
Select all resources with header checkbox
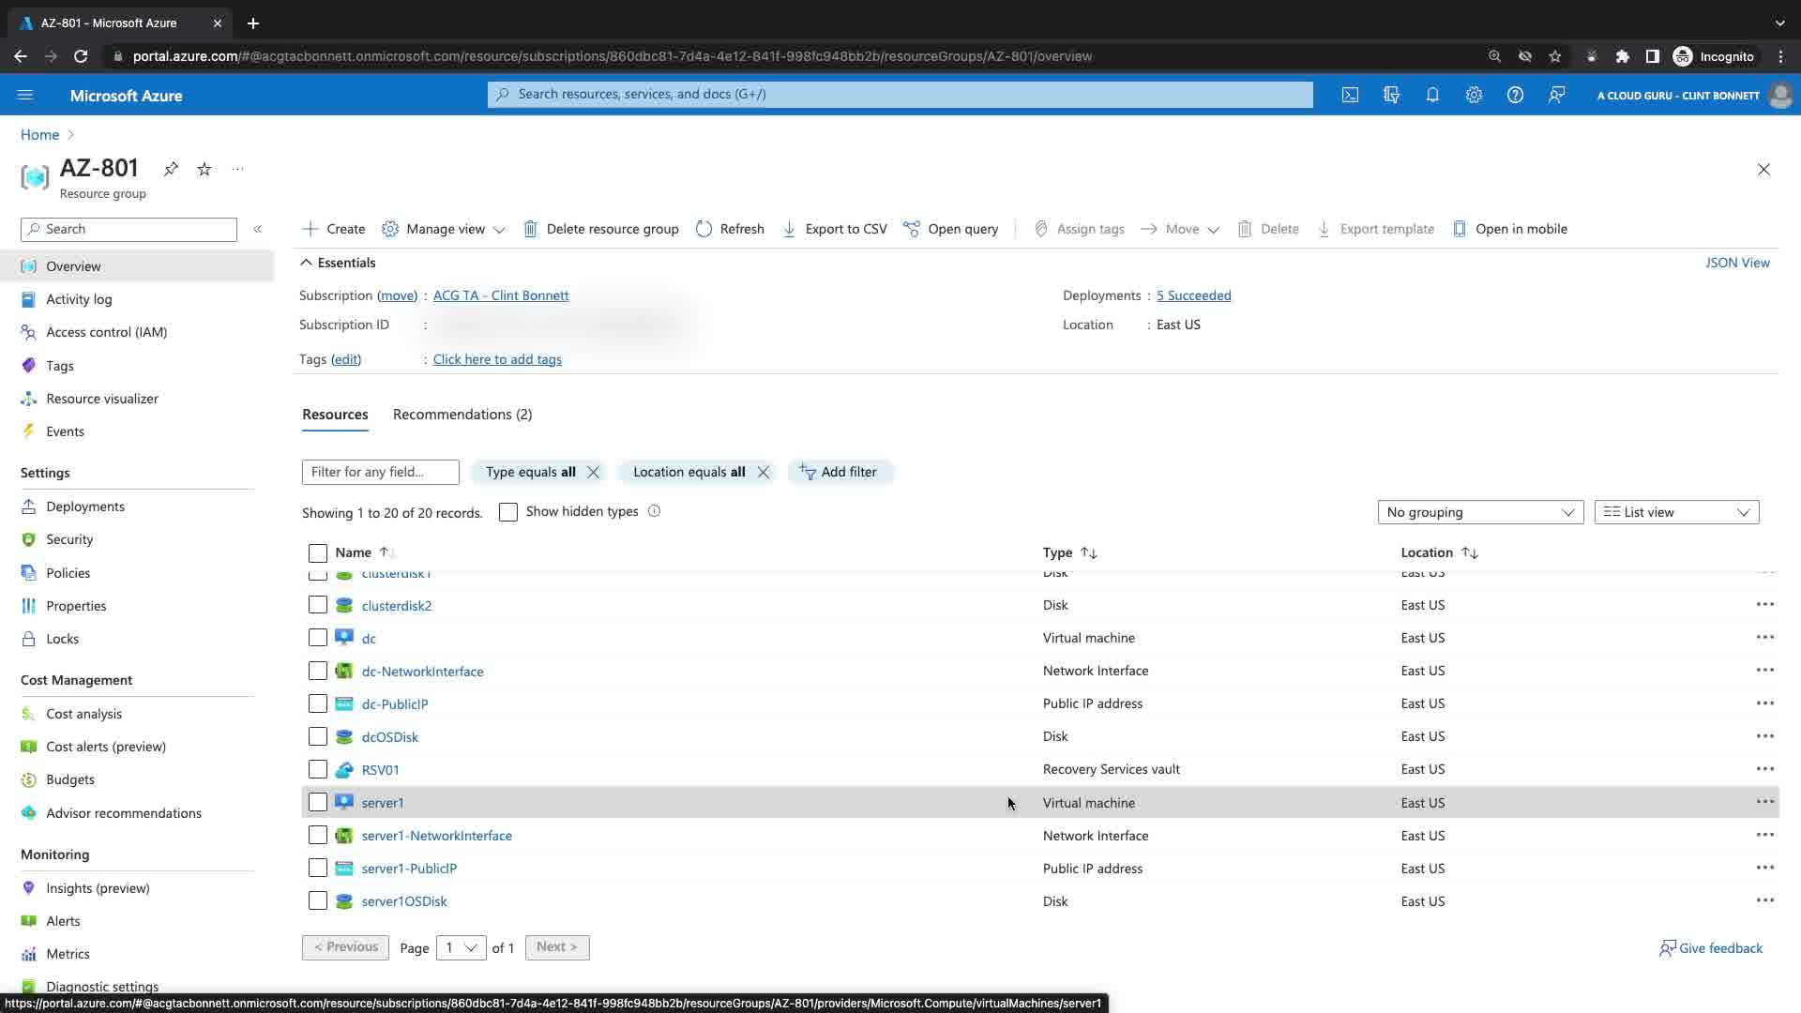318,553
